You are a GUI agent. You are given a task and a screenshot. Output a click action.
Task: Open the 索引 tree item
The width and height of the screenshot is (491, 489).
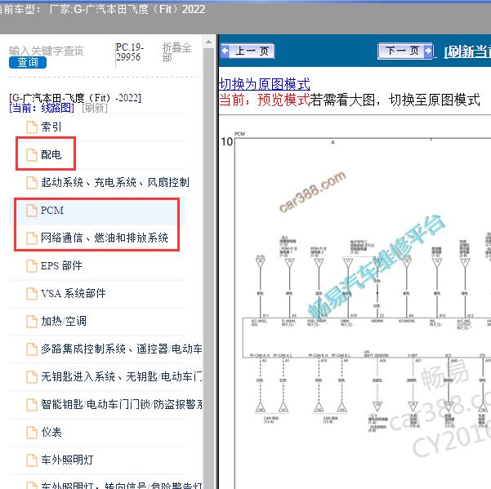click(51, 127)
